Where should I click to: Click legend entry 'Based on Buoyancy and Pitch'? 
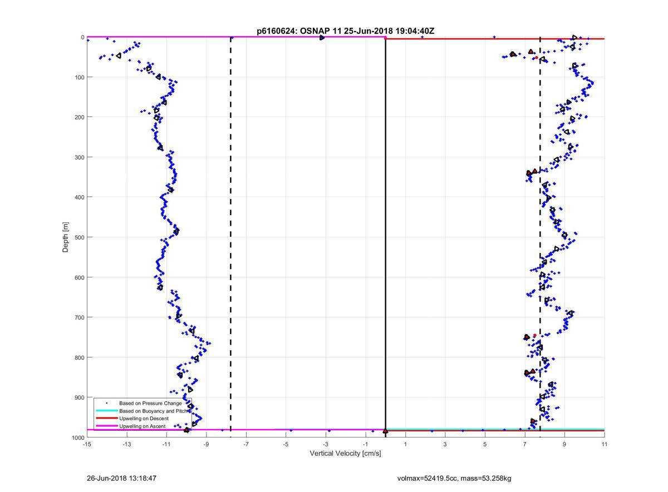(155, 410)
